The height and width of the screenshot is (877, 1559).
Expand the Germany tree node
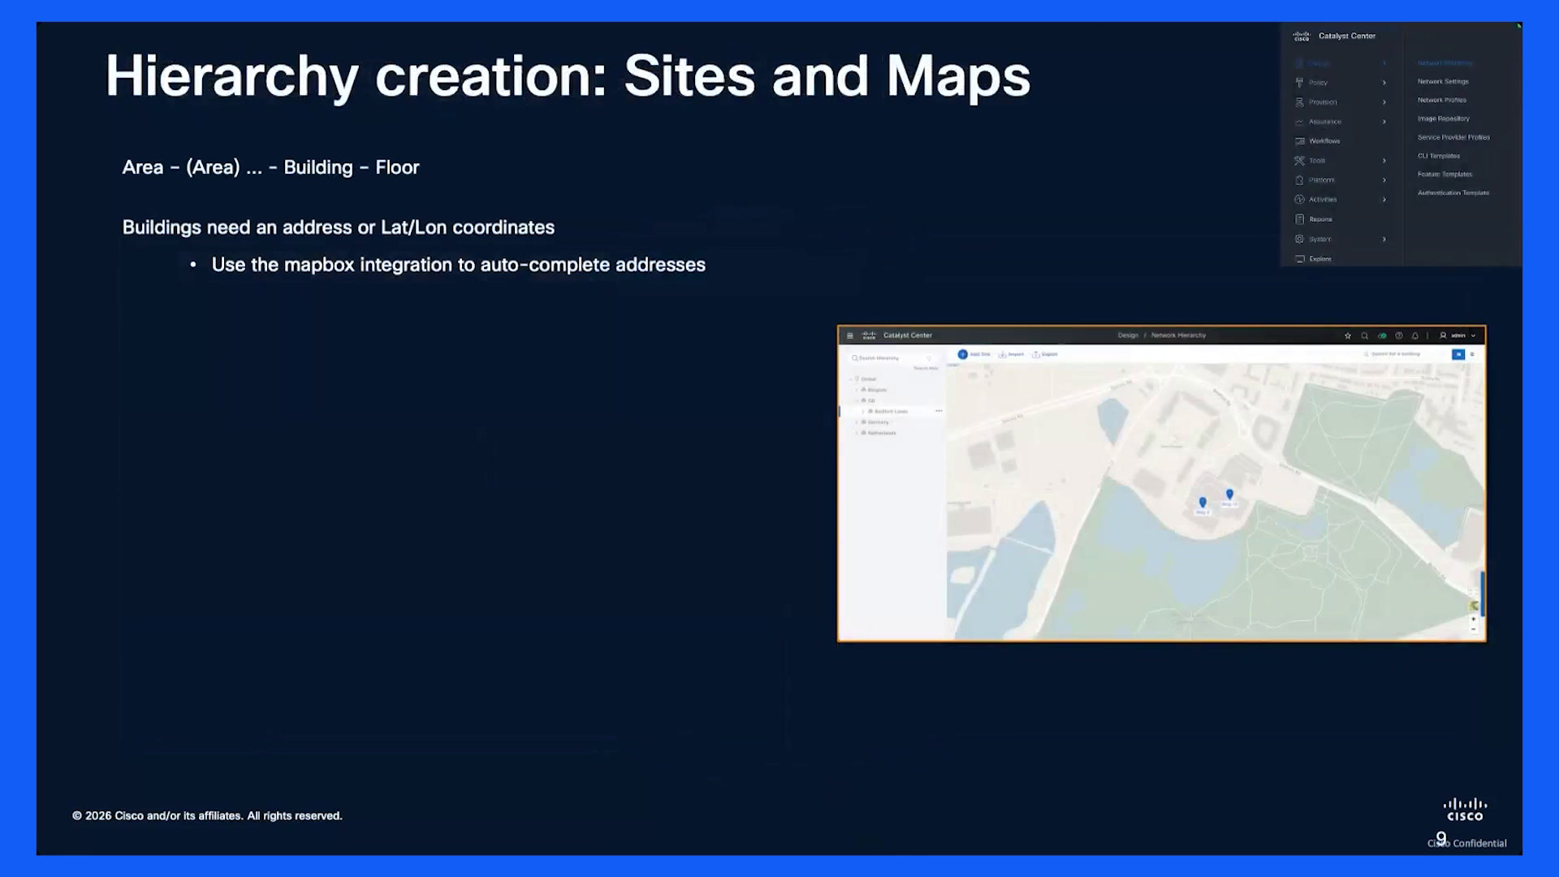[x=857, y=422]
